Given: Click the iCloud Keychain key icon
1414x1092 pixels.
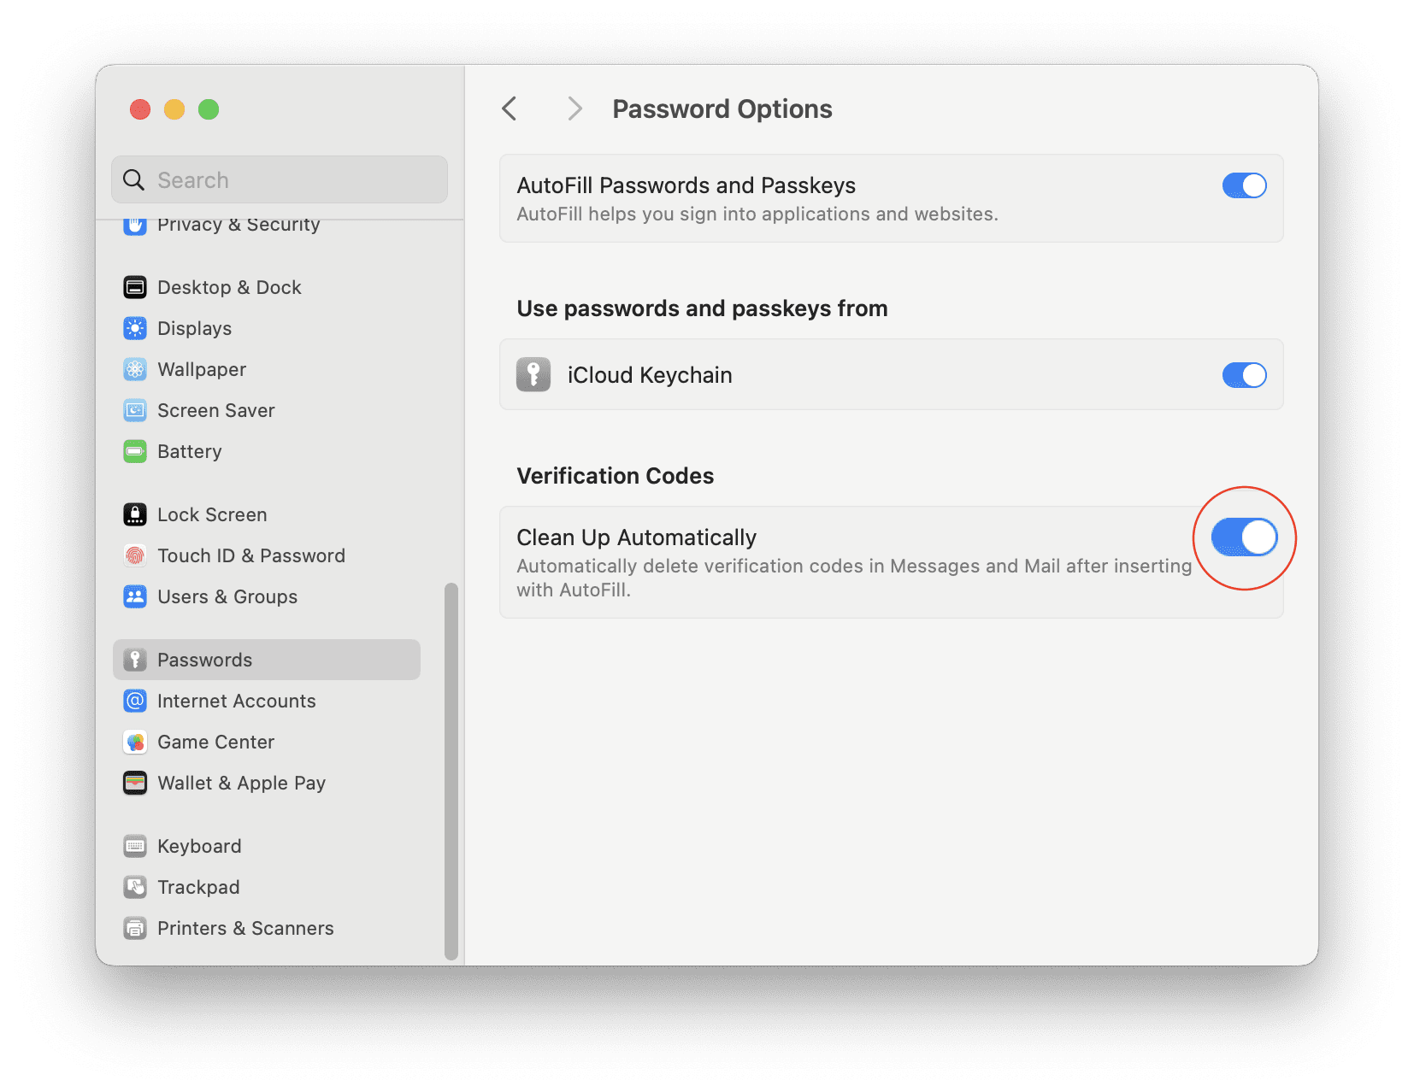Looking at the screenshot, I should 533,374.
